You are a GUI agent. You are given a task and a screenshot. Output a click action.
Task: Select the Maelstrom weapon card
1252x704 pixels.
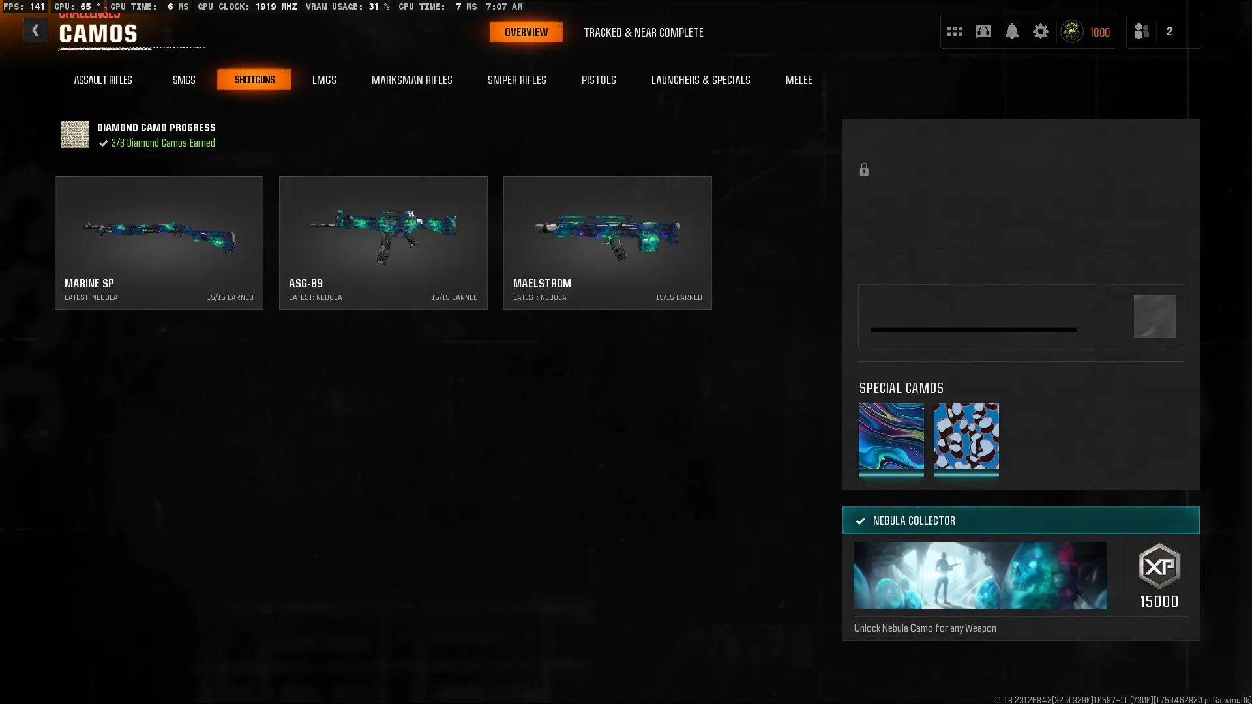[x=607, y=242]
